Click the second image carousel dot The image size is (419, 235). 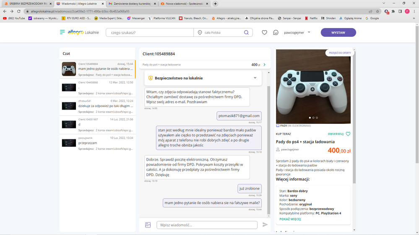pos(313,117)
